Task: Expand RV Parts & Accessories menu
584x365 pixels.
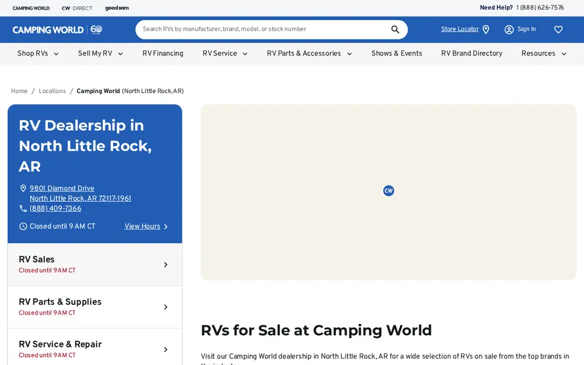Action: [310, 54]
